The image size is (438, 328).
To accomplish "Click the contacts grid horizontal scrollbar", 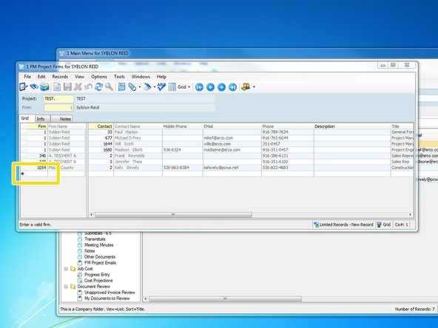I will [x=173, y=214].
